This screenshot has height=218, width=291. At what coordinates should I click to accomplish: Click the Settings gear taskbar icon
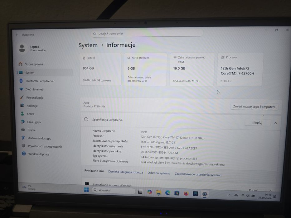[x=205, y=194]
